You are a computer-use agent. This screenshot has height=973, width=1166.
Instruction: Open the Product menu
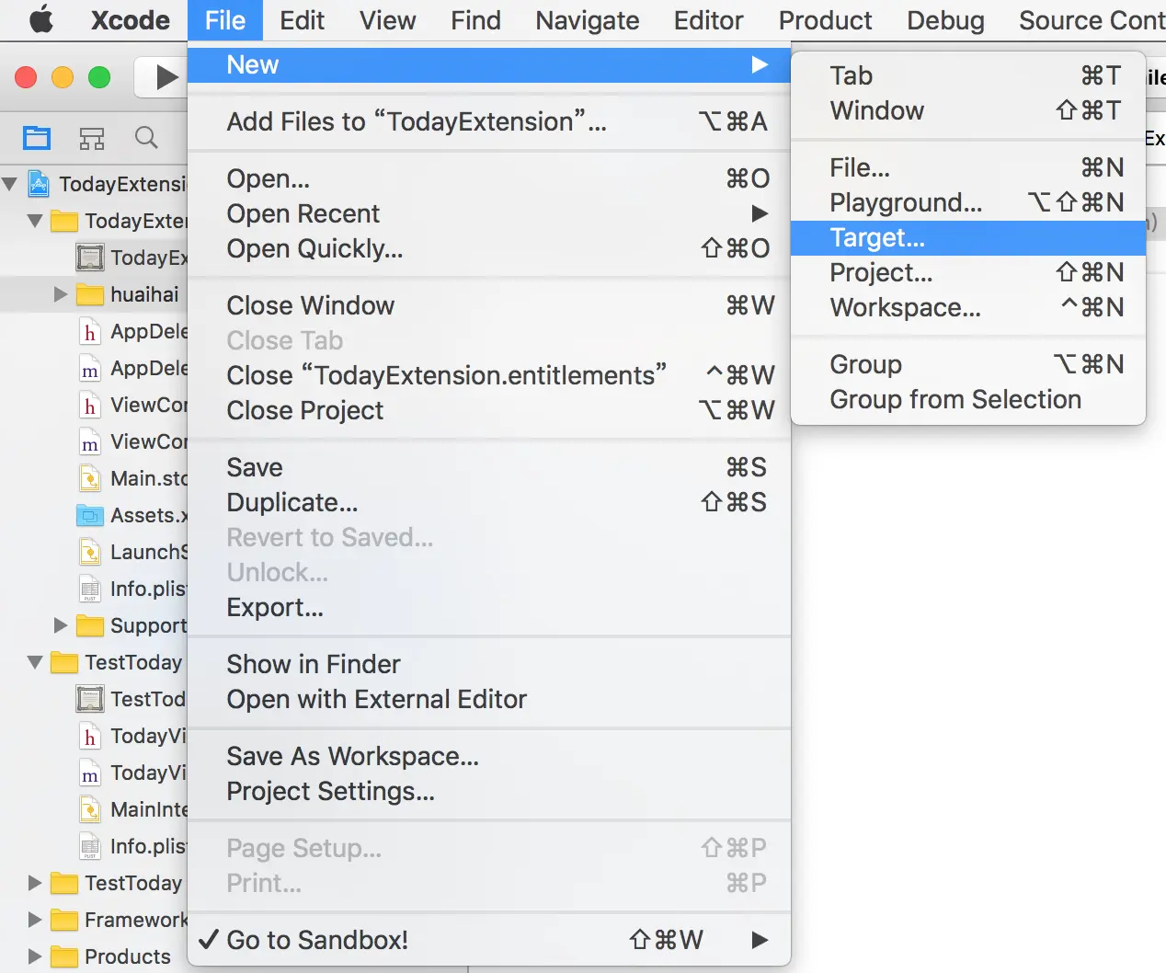point(825,20)
